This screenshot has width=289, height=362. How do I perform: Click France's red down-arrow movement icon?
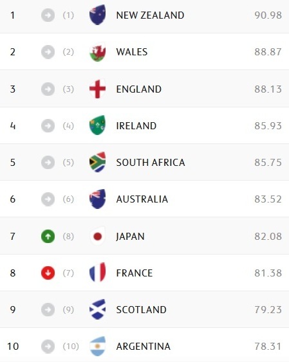pos(48,273)
